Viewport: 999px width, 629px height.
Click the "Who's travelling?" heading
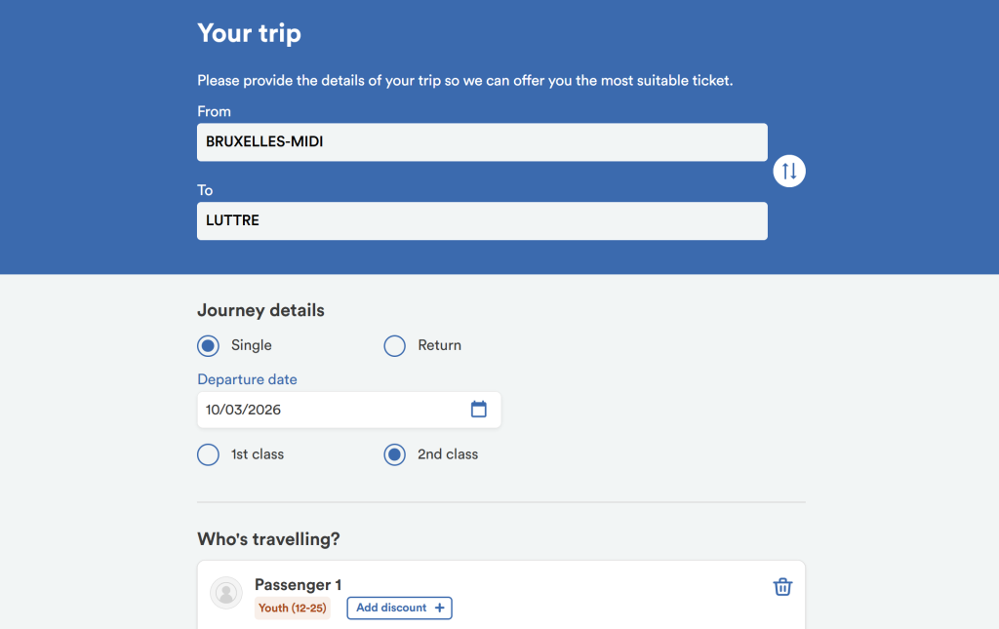point(268,539)
